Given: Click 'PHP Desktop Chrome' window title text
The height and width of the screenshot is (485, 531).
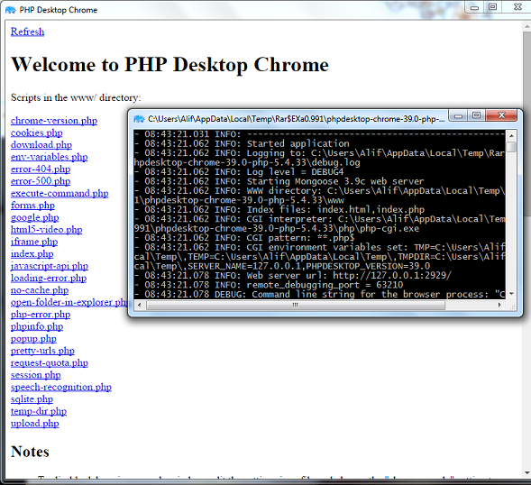Looking at the screenshot, I should [x=59, y=10].
